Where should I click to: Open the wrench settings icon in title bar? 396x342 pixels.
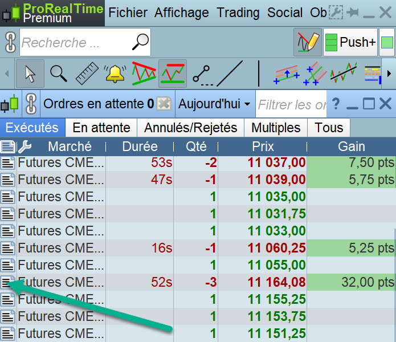(336, 13)
